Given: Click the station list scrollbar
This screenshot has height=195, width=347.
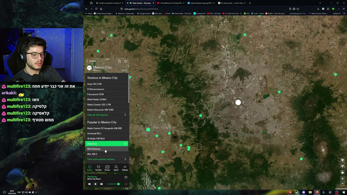Looking at the screenshot, I should [x=129, y=88].
